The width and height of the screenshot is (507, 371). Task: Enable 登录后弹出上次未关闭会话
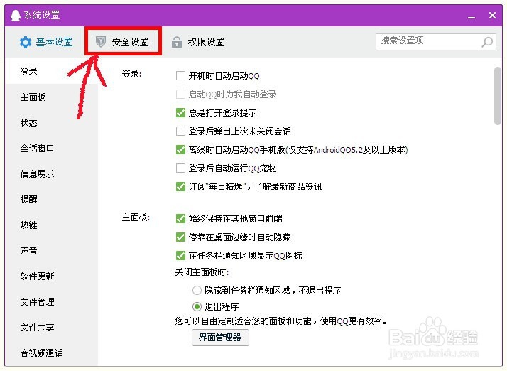tap(180, 131)
